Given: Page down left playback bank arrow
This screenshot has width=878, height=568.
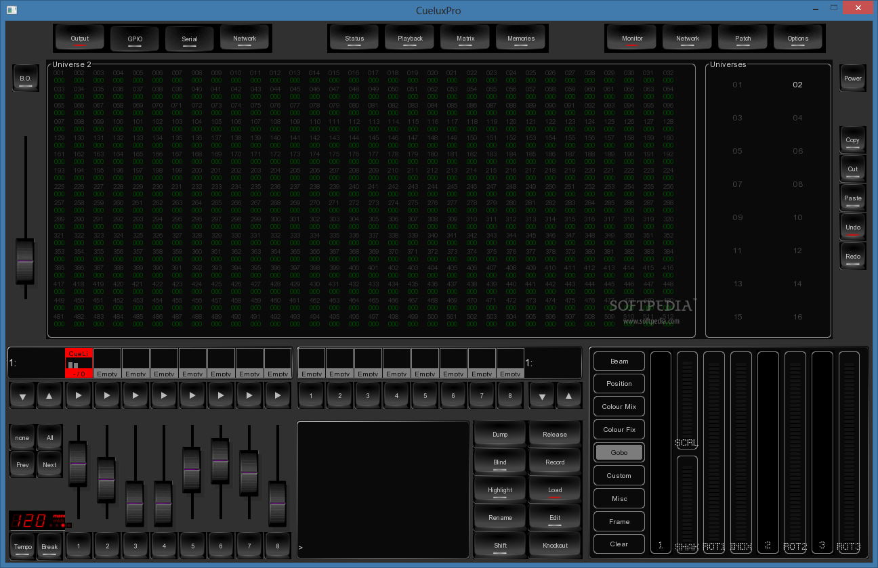Looking at the screenshot, I should 22,395.
